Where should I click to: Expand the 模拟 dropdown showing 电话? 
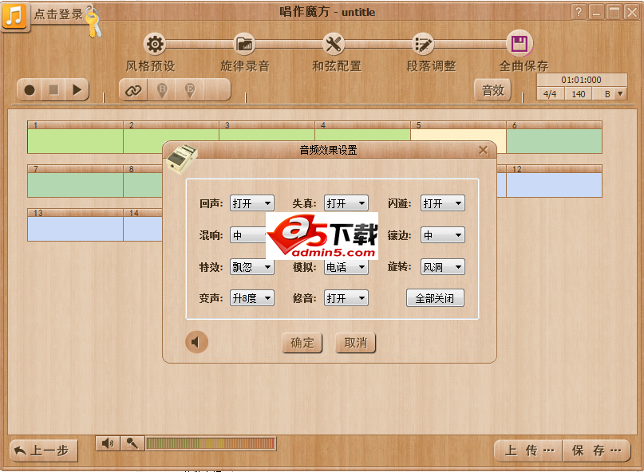pos(346,266)
